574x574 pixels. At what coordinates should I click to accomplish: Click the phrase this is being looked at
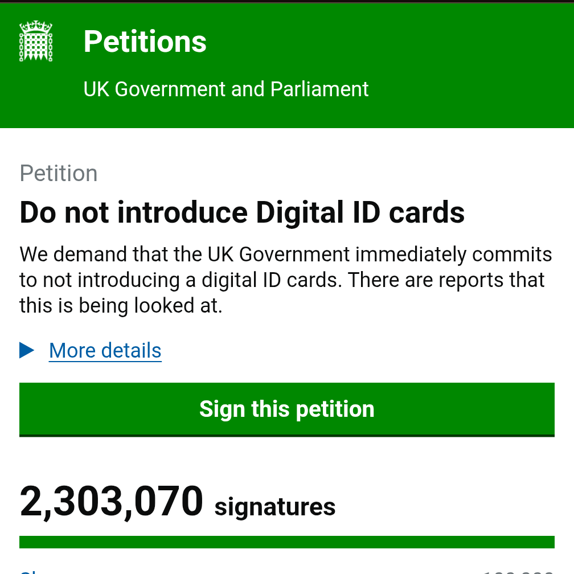pos(121,306)
